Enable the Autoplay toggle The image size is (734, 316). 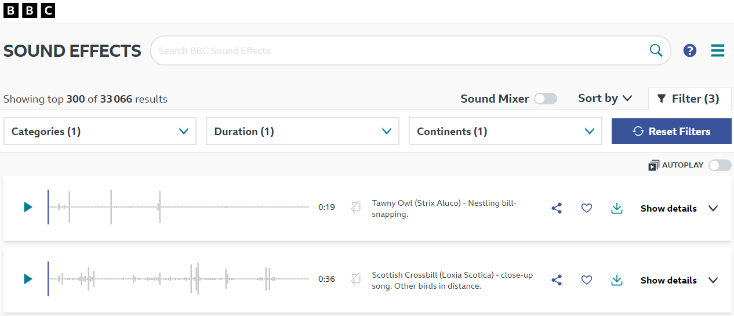tap(720, 165)
